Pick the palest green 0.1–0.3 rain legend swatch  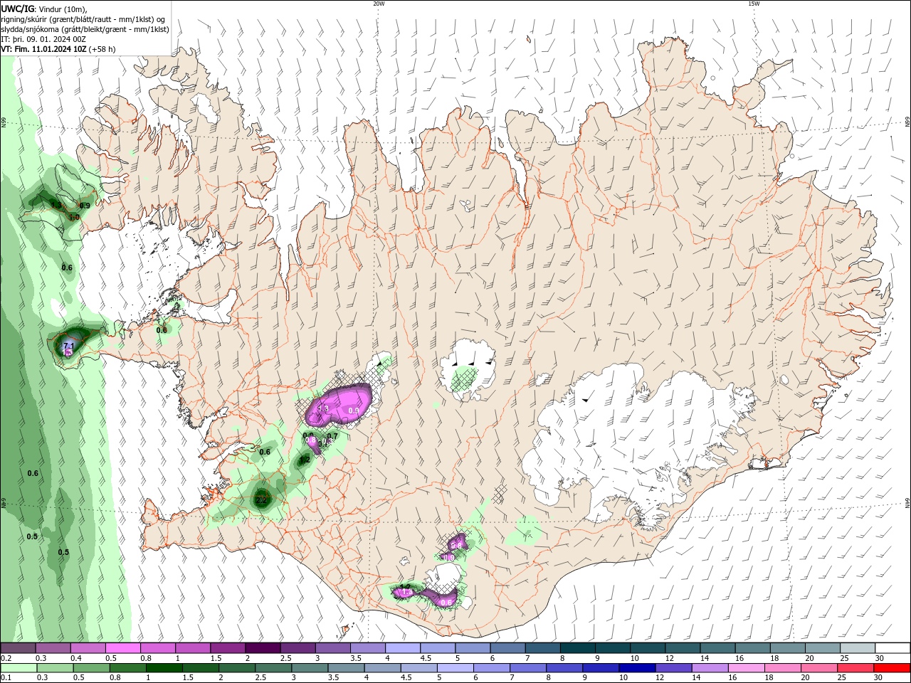[19, 668]
